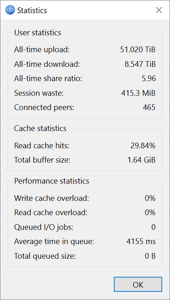The width and height of the screenshot is (170, 300).
Task: Click the 415.3 MiB session waste value
Action: coord(138,93)
